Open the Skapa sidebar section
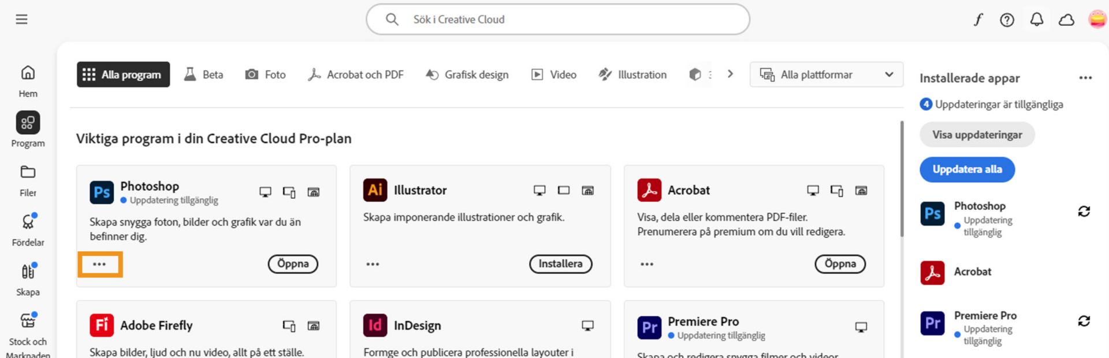Screen dimensions: 1109x358 28,279
